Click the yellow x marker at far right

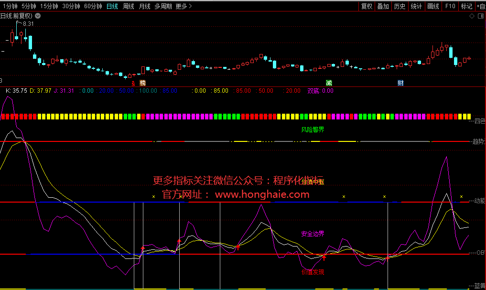(461, 196)
